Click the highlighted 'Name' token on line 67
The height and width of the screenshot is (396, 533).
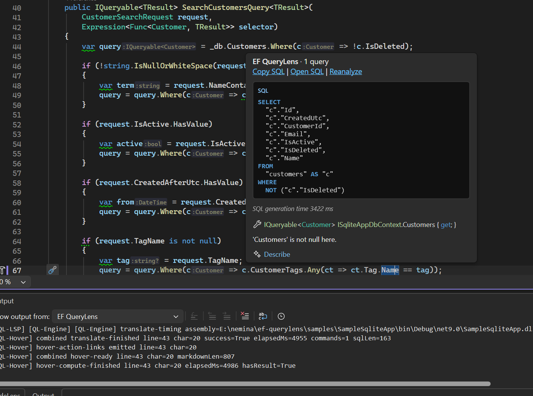[x=390, y=270]
